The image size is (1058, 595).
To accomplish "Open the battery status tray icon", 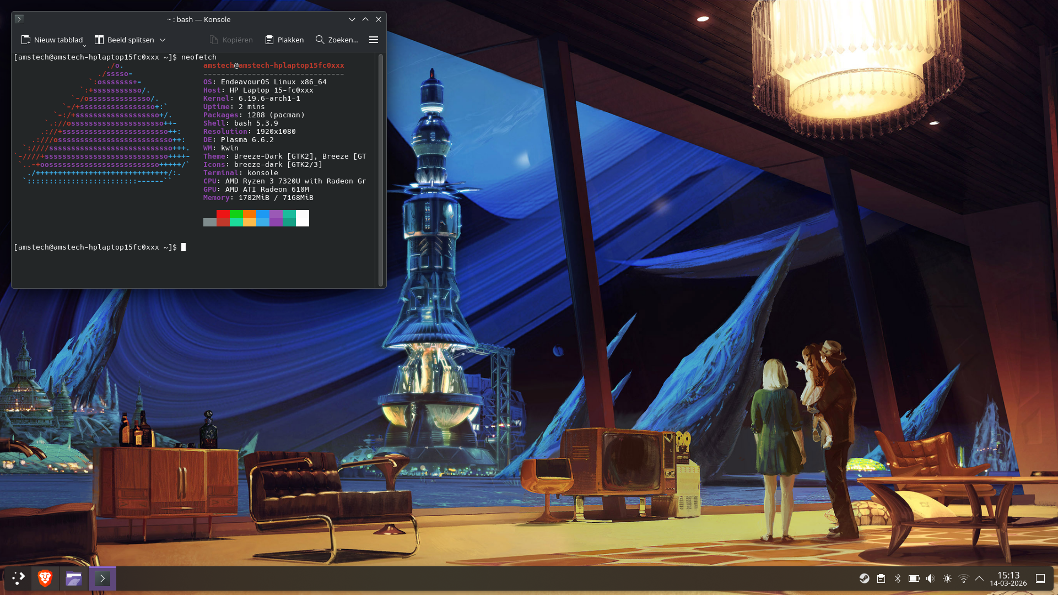I will tap(914, 578).
